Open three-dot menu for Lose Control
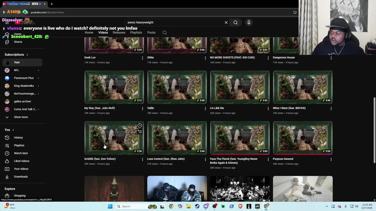The width and height of the screenshot is (376, 211). point(205,159)
